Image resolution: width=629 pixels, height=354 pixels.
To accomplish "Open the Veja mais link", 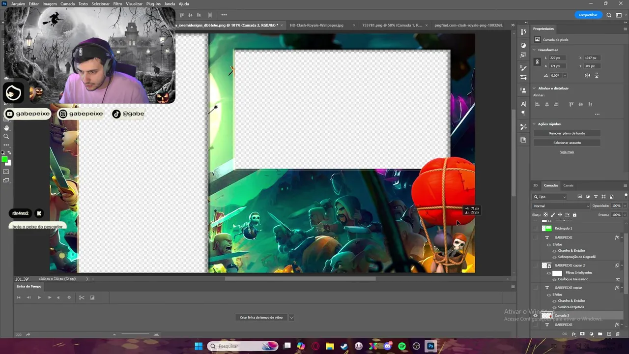I will click(x=567, y=152).
